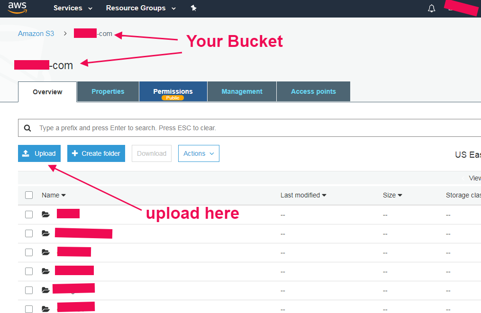Screen dimensions: 481x313
Task: Toggle the select-all checkbox in header
Action: coord(29,195)
